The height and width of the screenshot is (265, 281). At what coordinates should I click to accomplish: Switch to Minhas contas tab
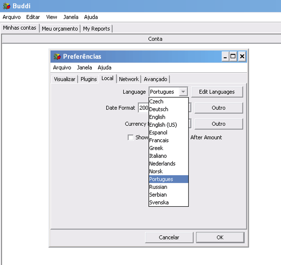[x=20, y=28]
